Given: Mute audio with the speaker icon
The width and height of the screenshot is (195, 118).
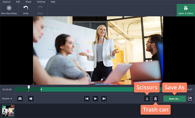Looking at the screenshot, I should pos(31,99).
